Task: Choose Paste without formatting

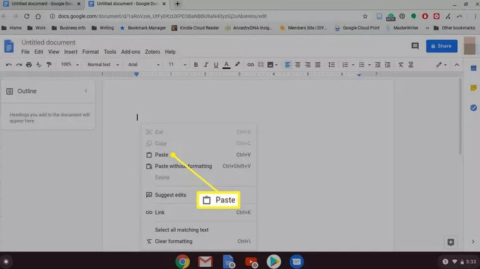Action: coord(198,166)
